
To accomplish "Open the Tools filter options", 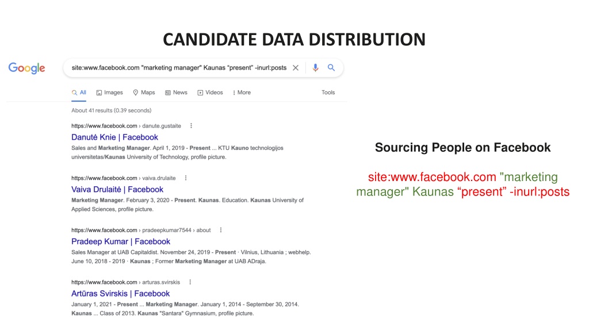I will pyautogui.click(x=328, y=93).
